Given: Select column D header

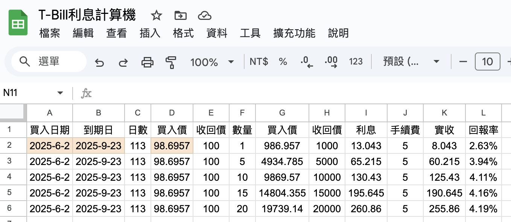Looking at the screenshot, I should tap(172, 113).
